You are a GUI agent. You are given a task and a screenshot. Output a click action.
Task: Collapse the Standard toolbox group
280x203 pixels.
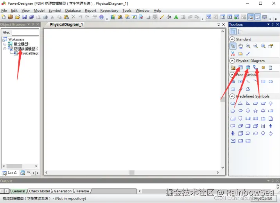coord(232,39)
